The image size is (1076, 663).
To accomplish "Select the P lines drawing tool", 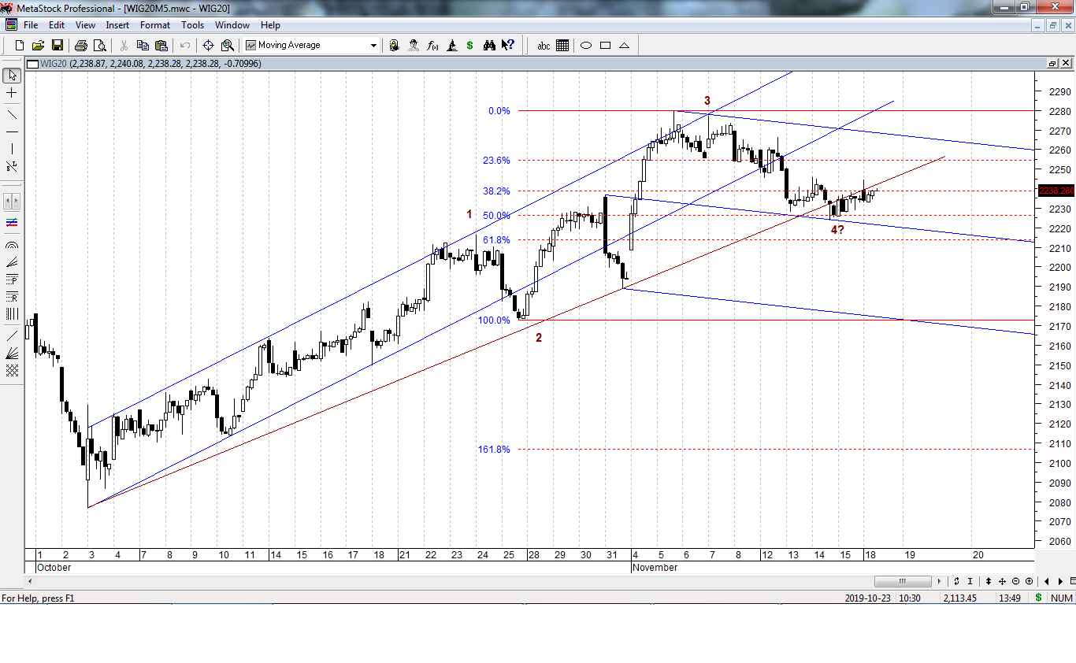I will pyautogui.click(x=12, y=280).
